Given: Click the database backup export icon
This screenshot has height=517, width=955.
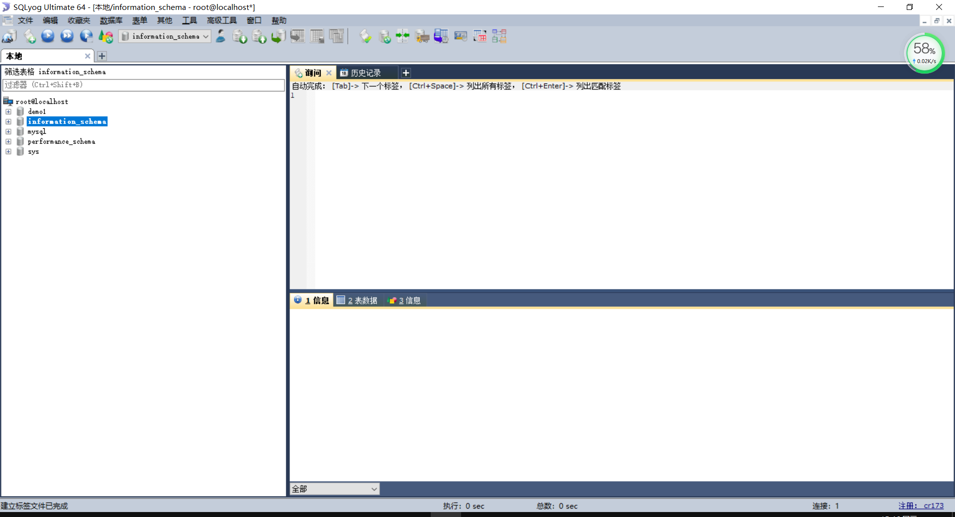Looking at the screenshot, I should (x=259, y=36).
